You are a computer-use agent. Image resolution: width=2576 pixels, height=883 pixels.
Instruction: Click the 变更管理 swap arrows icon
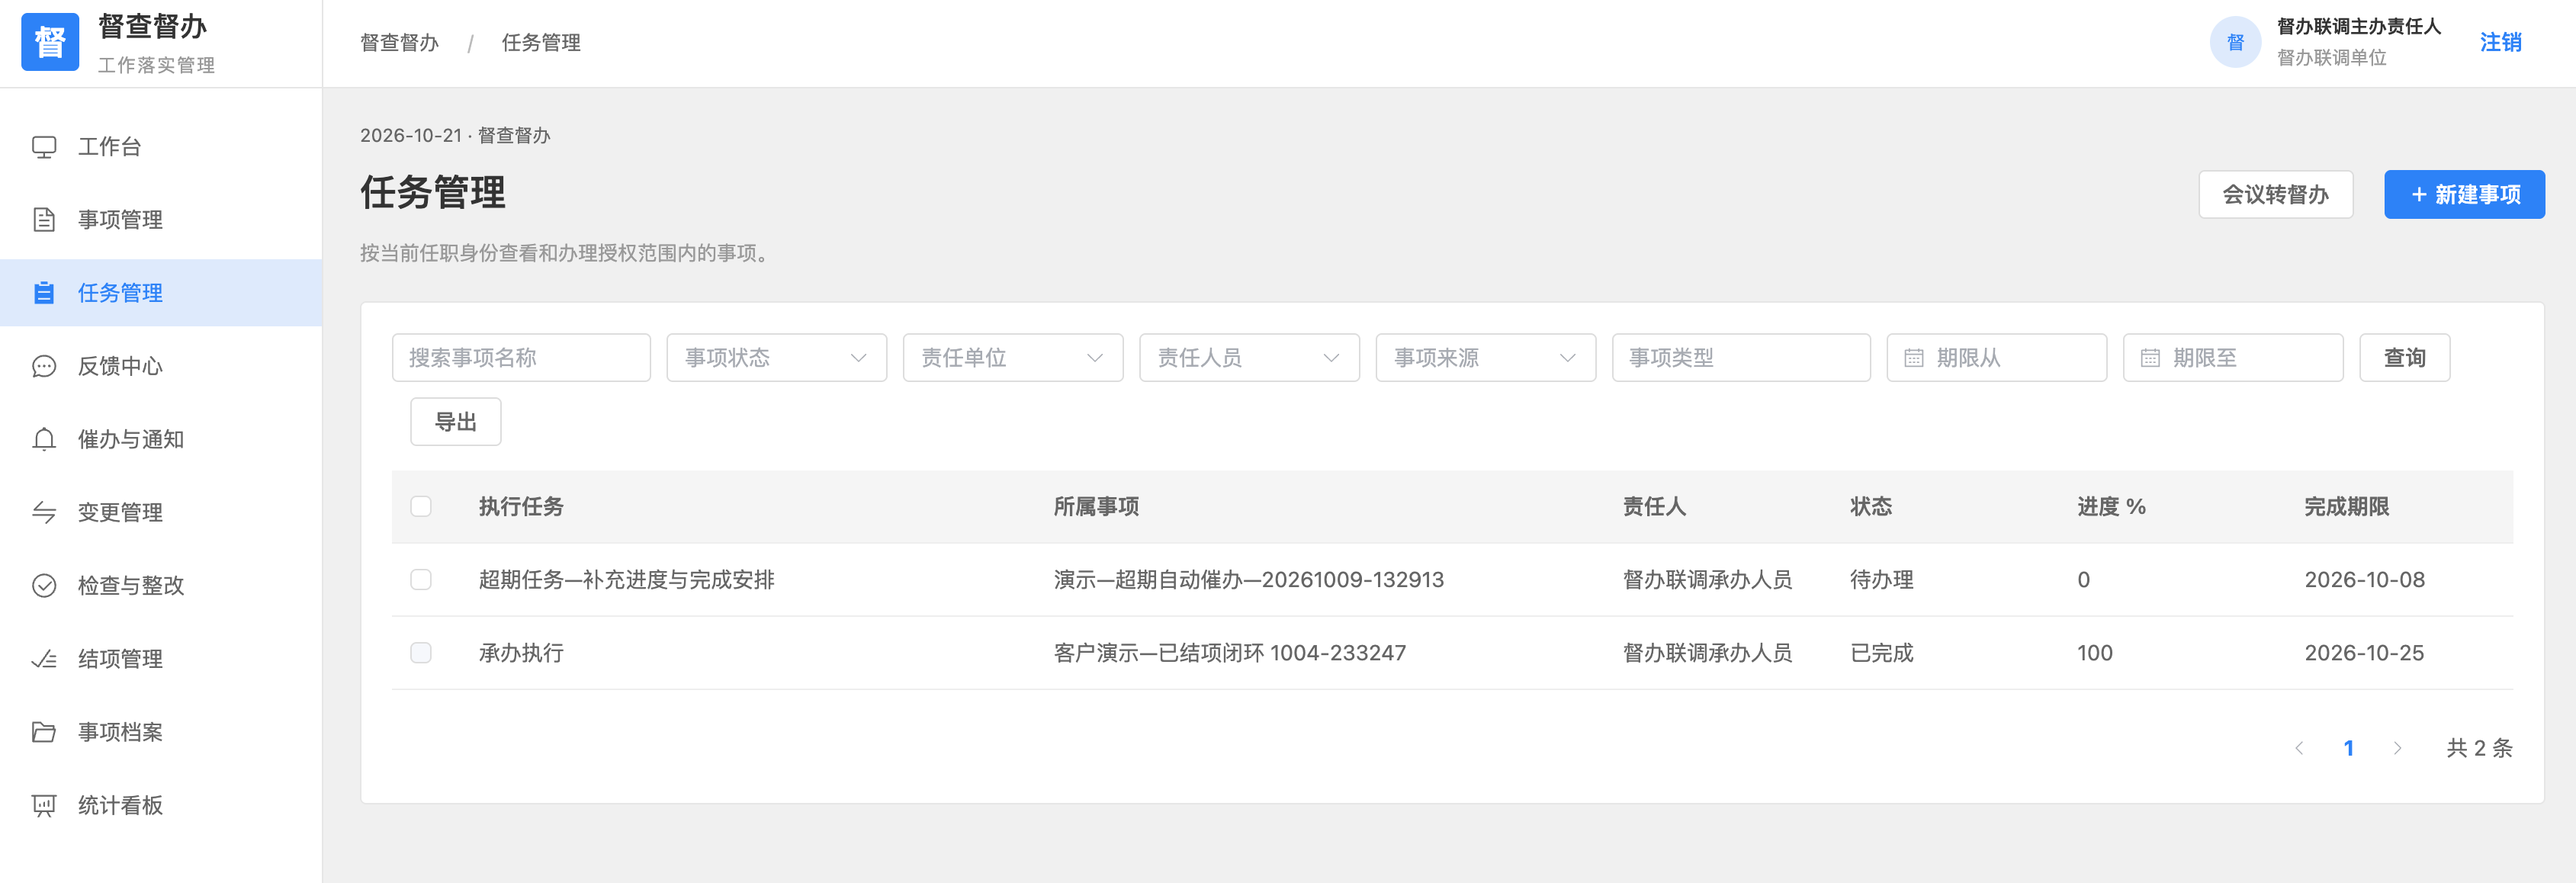pyautogui.click(x=44, y=512)
